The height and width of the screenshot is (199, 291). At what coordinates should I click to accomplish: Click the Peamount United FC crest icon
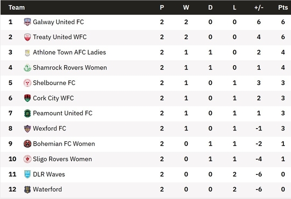coord(27,113)
